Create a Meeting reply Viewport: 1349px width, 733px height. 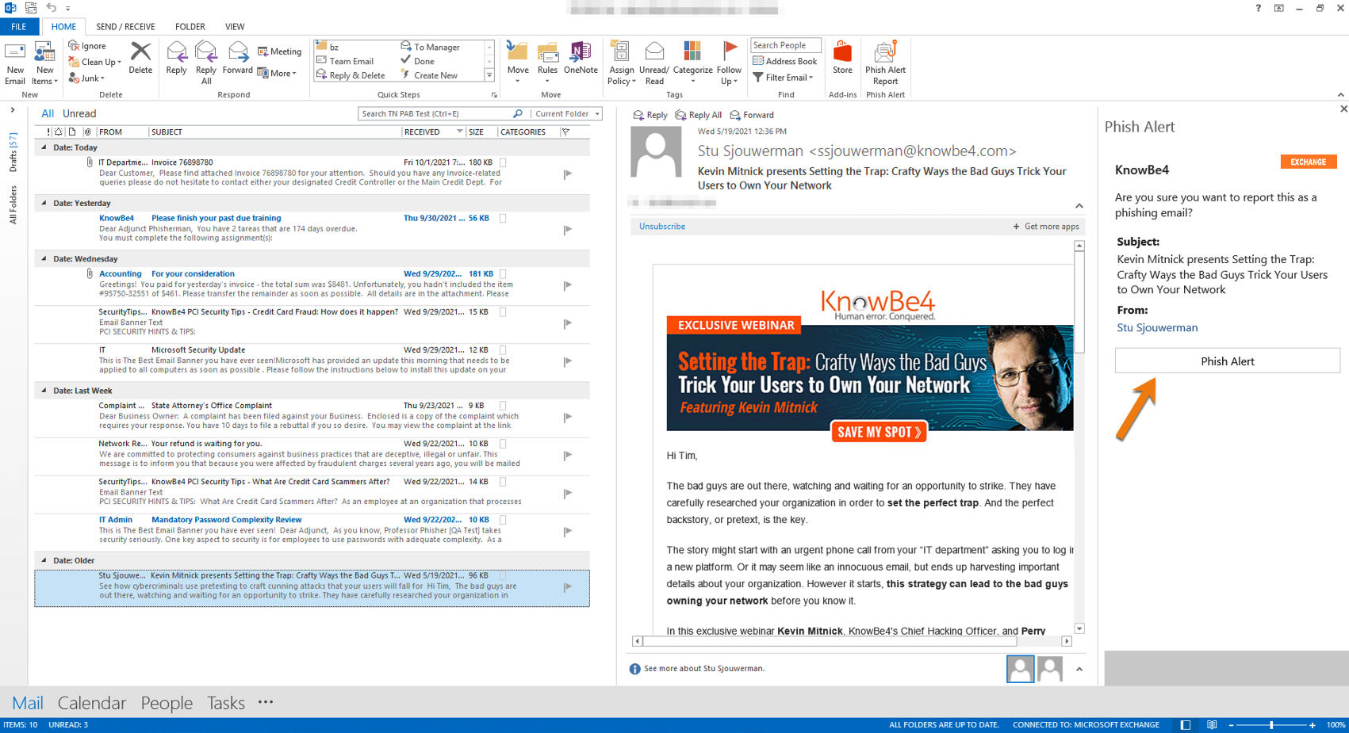coord(279,52)
